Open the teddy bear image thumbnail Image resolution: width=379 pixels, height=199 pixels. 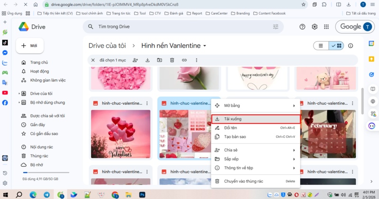(x=326, y=78)
